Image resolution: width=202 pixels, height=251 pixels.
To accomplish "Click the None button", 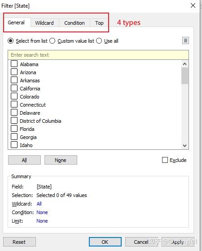I will [x=61, y=160].
